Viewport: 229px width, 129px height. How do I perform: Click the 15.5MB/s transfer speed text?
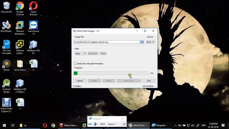[x=77, y=86]
